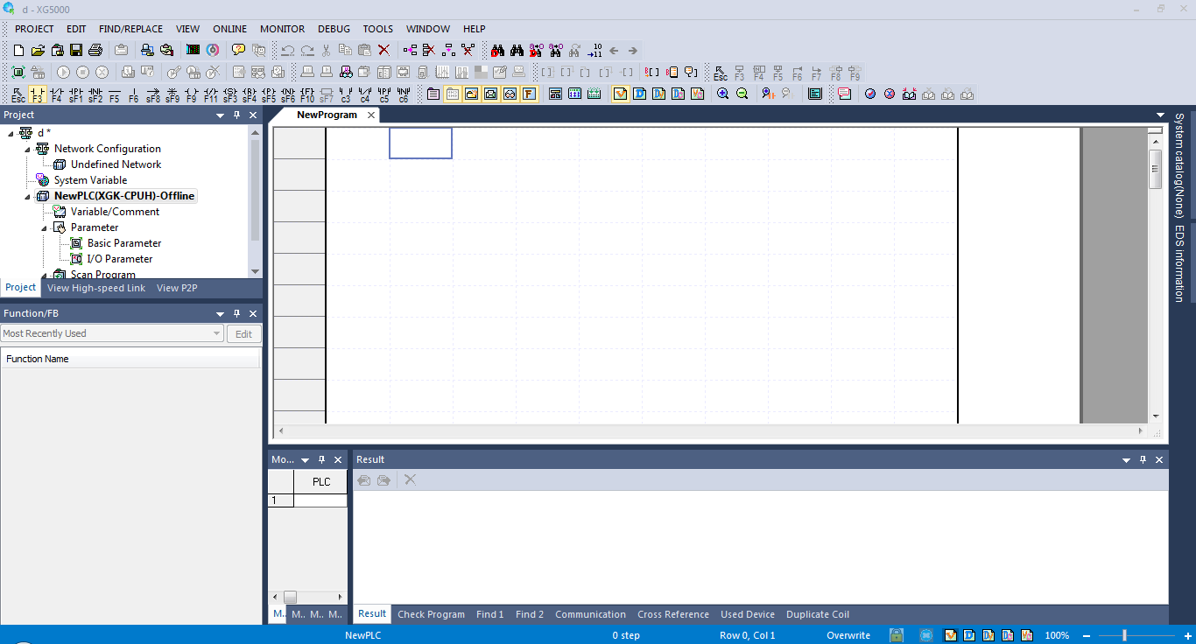Open the Project panel options dropdown arrow

(x=220, y=115)
